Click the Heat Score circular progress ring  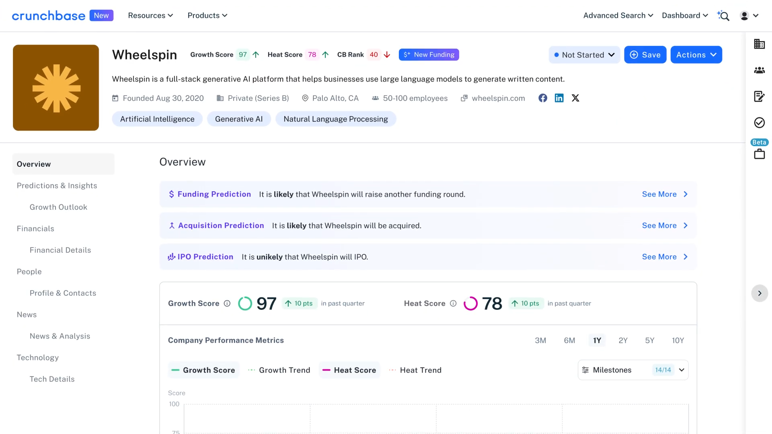coord(470,303)
